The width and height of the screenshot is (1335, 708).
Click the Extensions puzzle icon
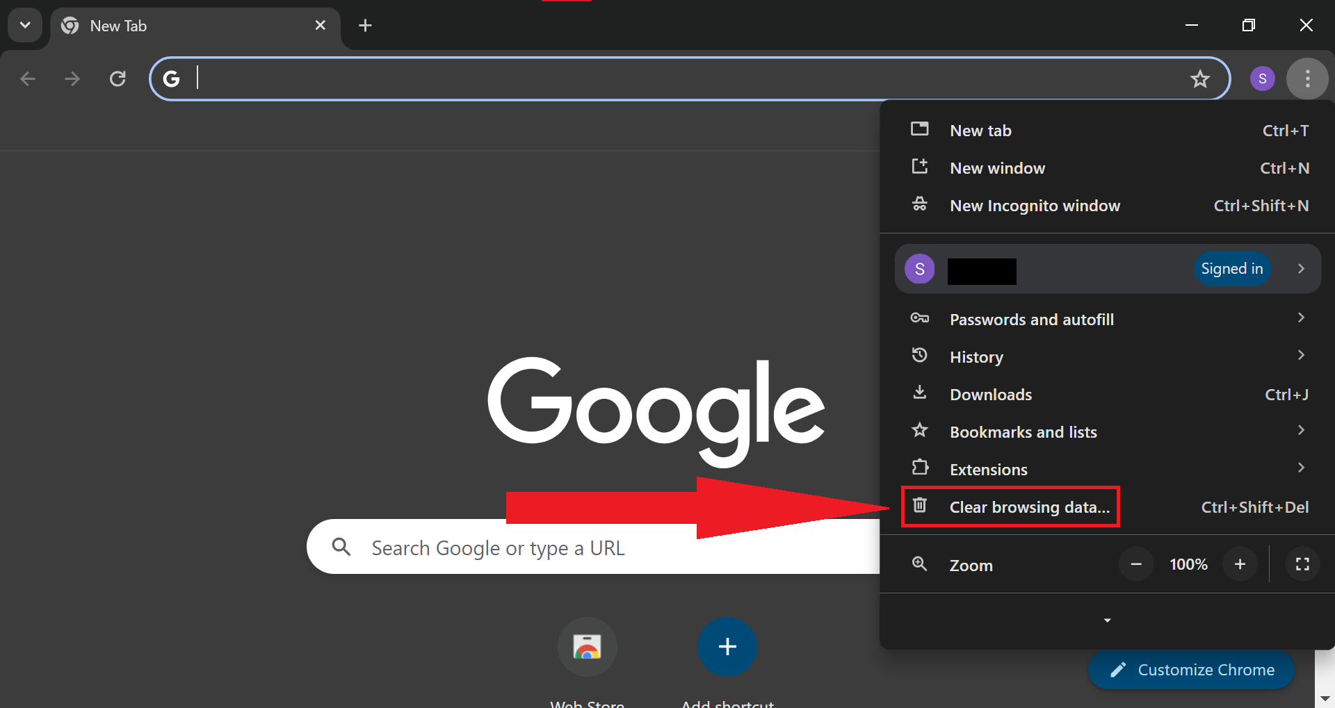pos(920,468)
